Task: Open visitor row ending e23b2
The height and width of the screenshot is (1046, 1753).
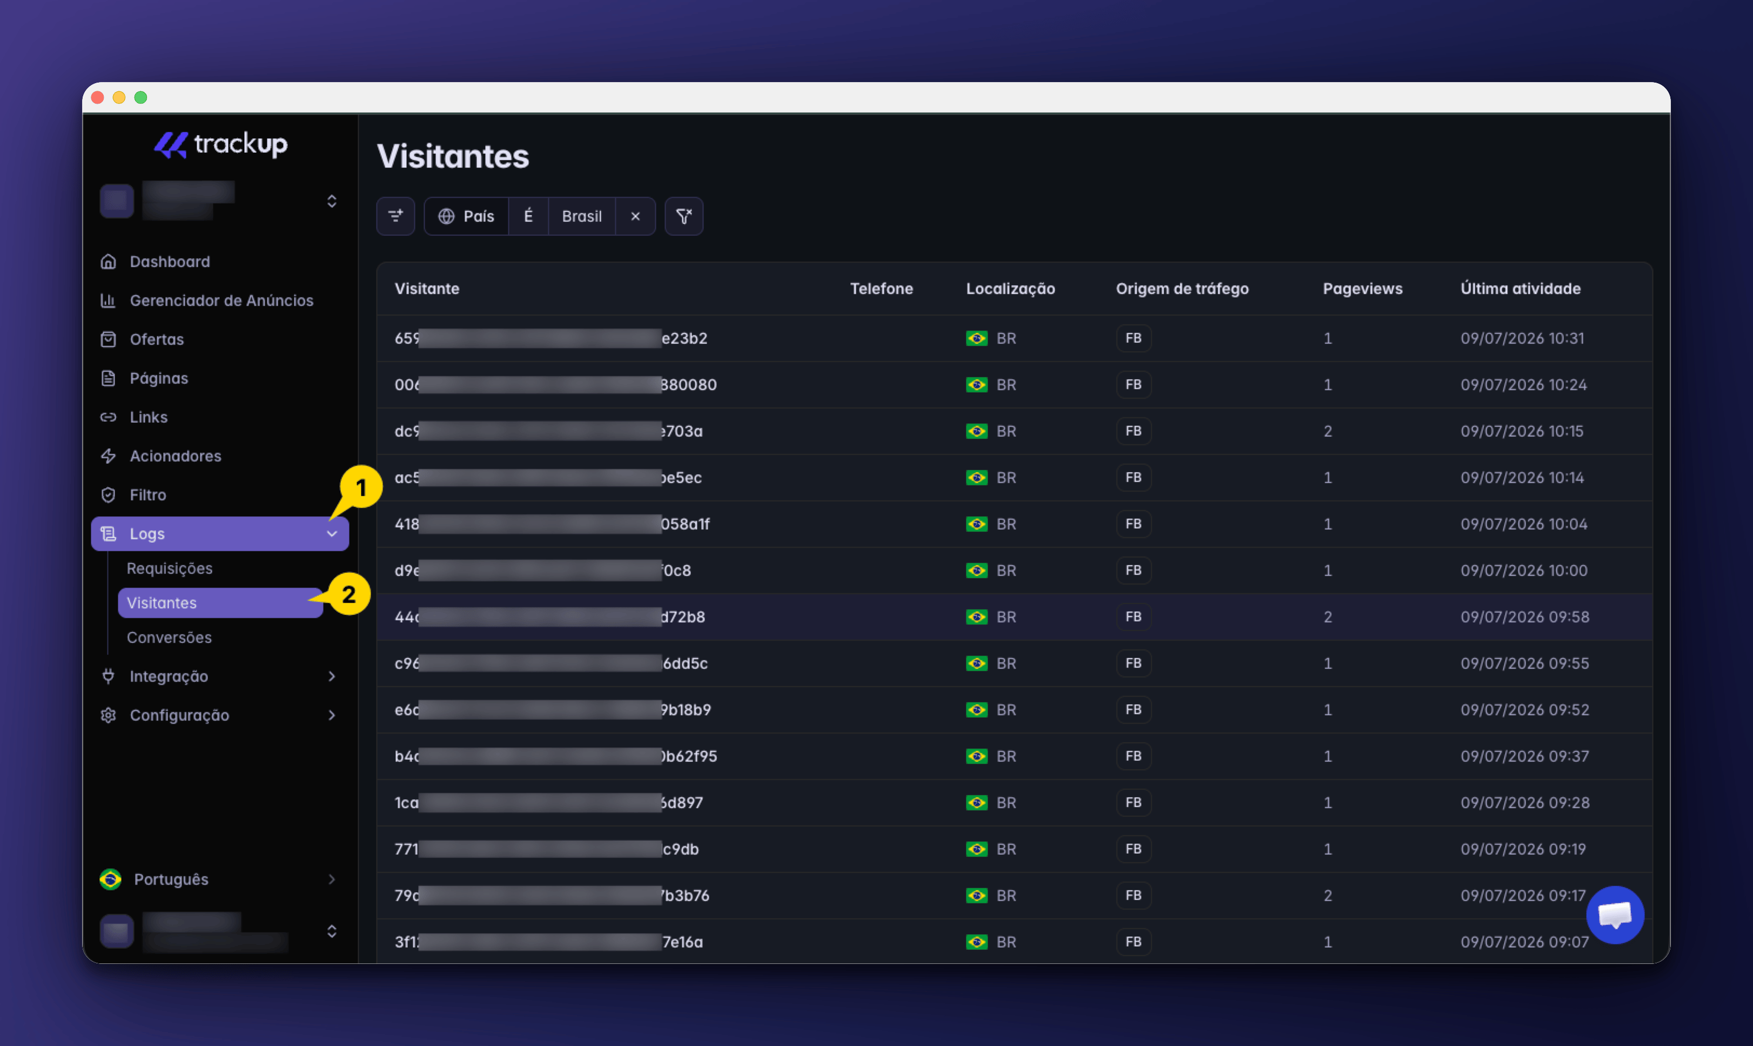Action: pos(1014,338)
